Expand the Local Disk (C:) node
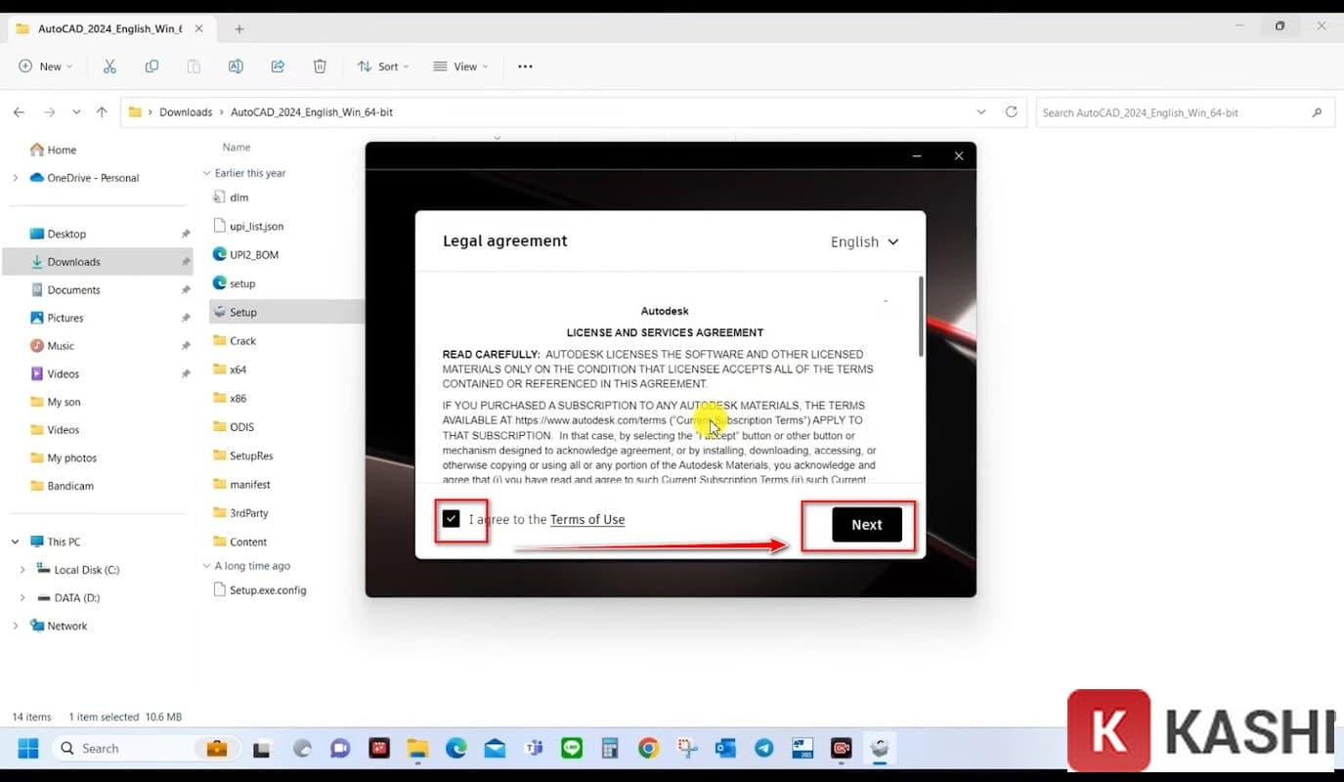The width and height of the screenshot is (1344, 782). click(x=22, y=570)
